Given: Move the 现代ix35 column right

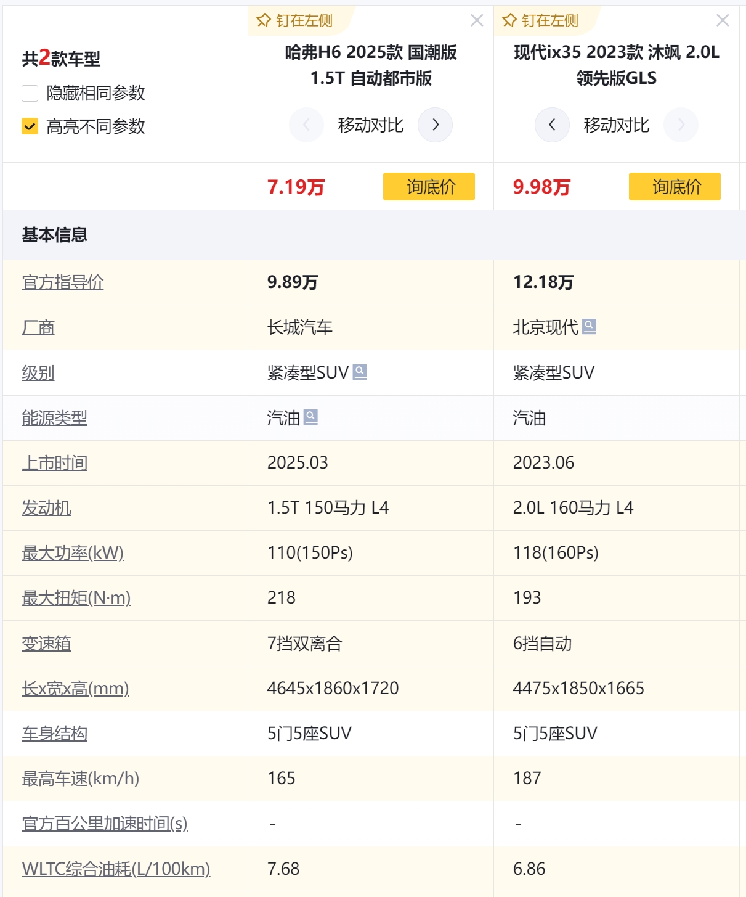Looking at the screenshot, I should (x=681, y=125).
